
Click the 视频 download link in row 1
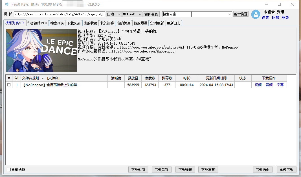click(258, 85)
